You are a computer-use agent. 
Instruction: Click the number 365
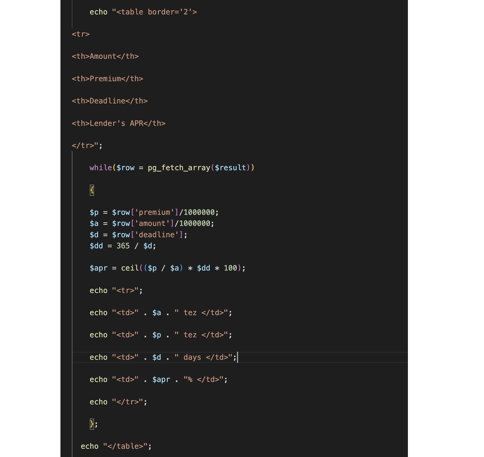coord(123,246)
